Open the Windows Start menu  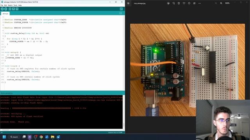4,137
